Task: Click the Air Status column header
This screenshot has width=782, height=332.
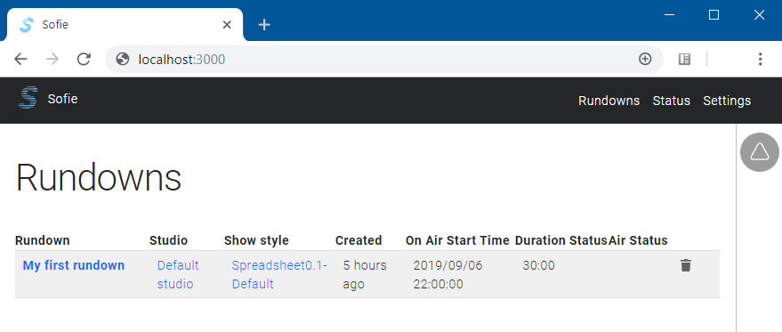Action: pos(638,240)
